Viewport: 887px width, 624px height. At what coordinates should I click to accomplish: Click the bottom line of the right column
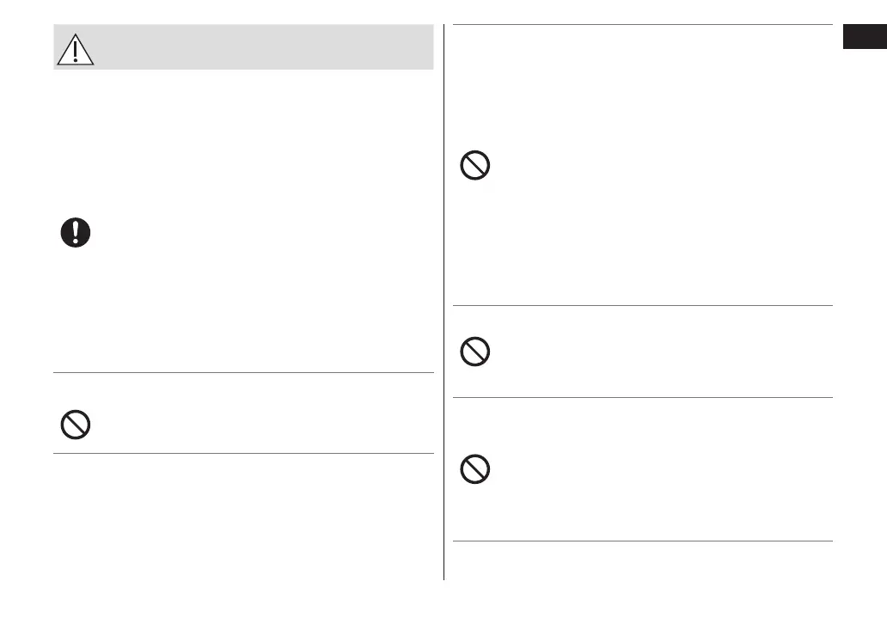pyautogui.click(x=642, y=541)
